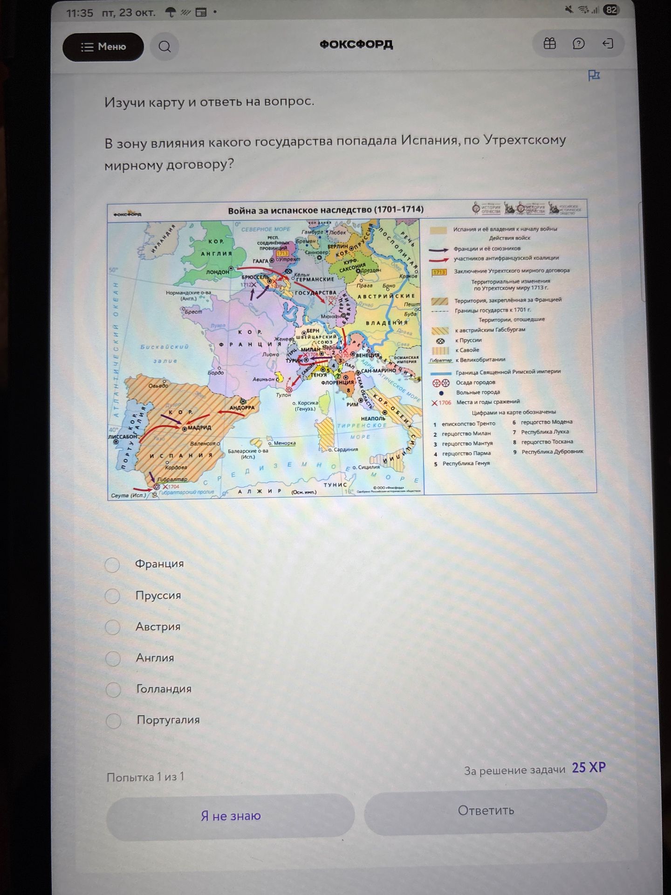Click the flag report icon
The width and height of the screenshot is (671, 895).
coord(594,76)
